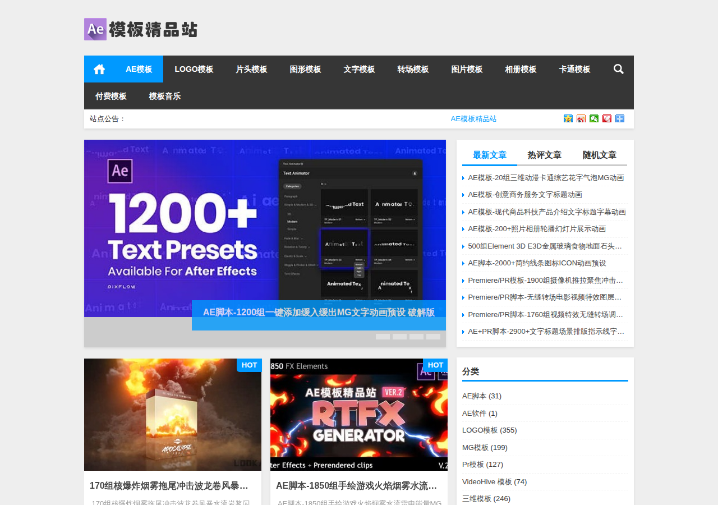Share to Qzone using star icon

568,118
